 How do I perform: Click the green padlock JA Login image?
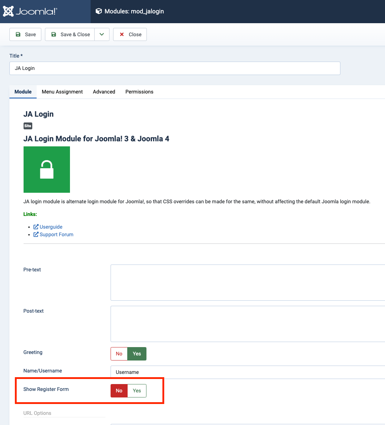coord(46,170)
